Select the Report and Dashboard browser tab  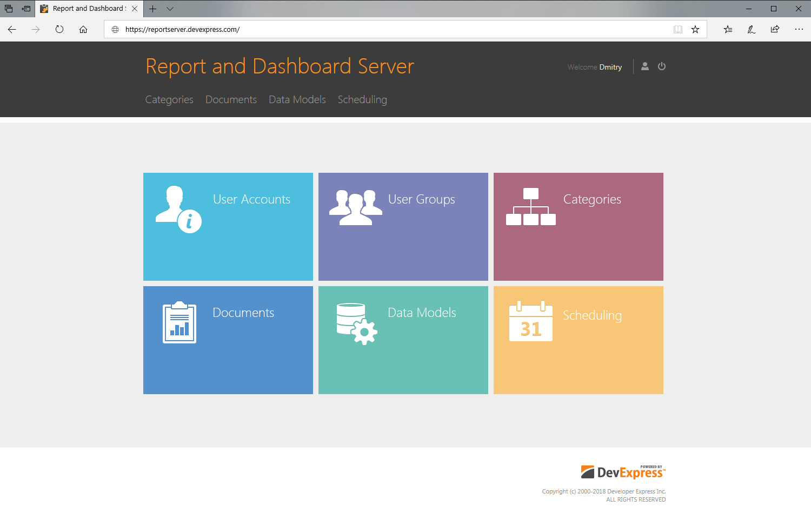pyautogui.click(x=89, y=9)
